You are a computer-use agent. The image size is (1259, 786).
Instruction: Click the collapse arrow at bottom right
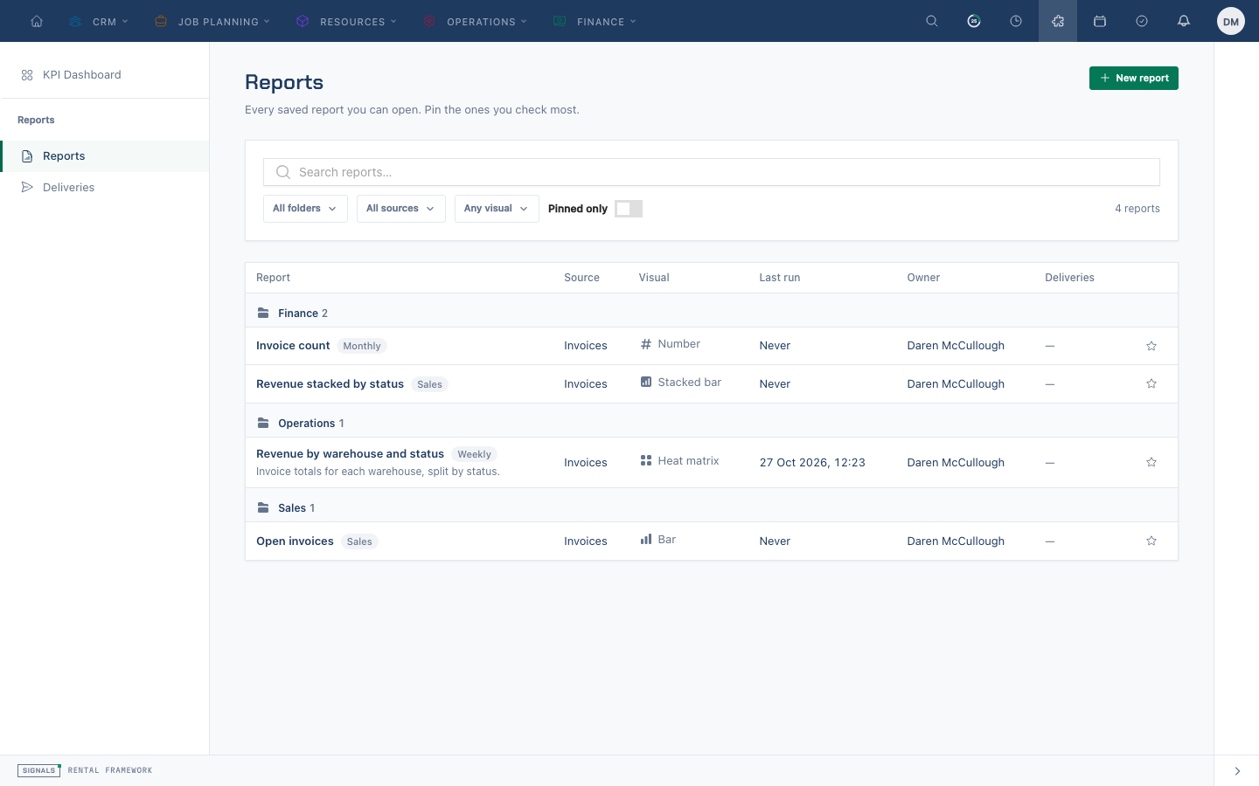click(1237, 771)
